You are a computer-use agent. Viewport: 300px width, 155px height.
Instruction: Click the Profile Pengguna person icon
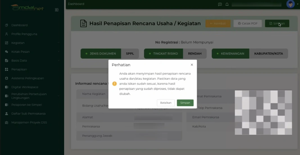tap(6, 34)
